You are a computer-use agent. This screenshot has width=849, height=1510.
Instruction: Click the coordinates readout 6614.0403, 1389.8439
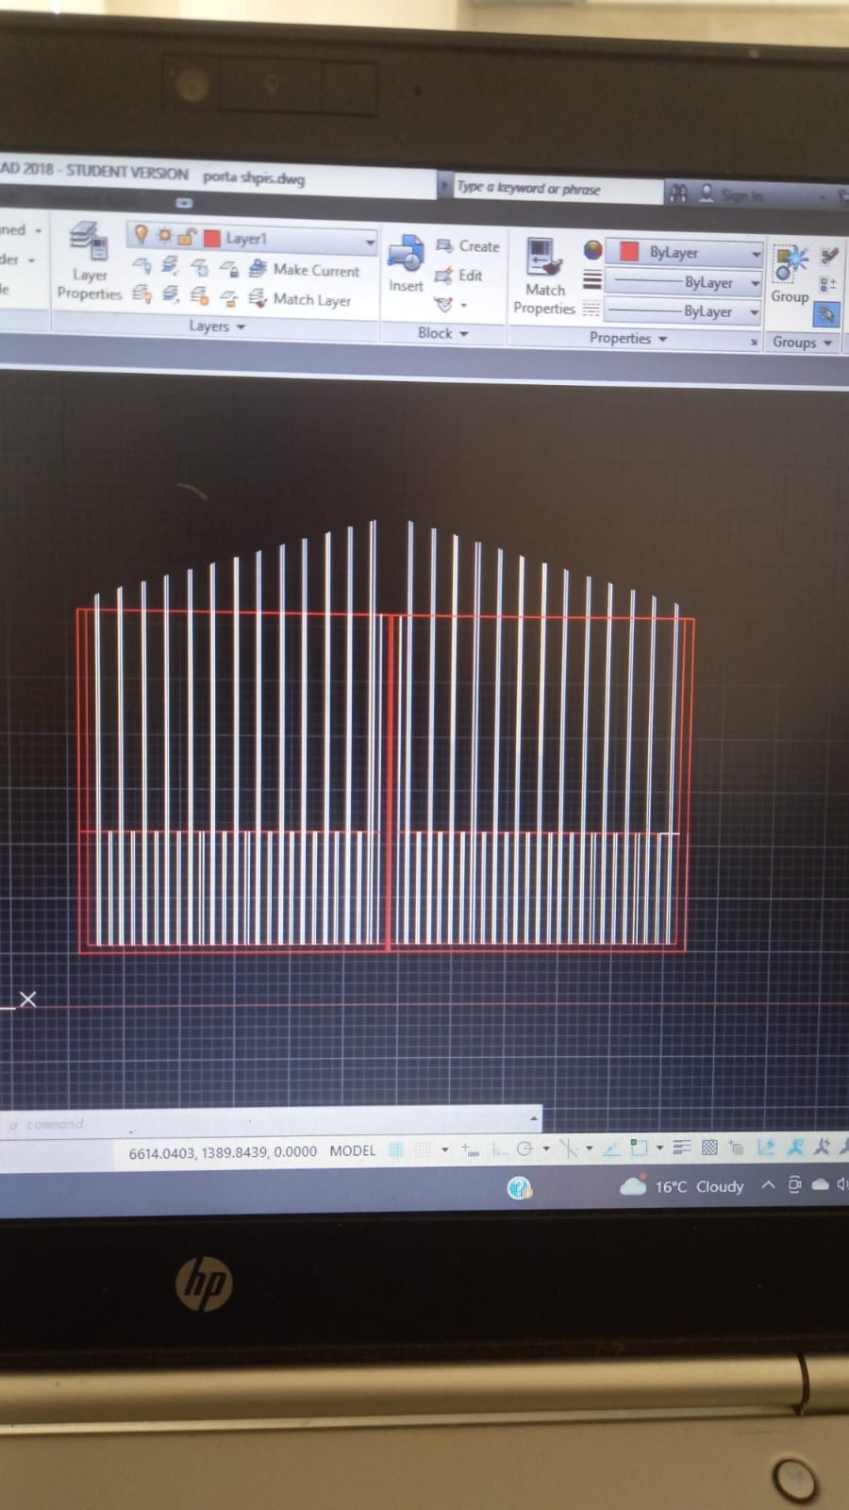tap(223, 1152)
